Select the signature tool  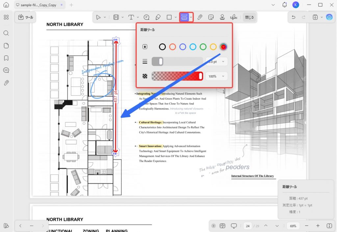(234, 17)
